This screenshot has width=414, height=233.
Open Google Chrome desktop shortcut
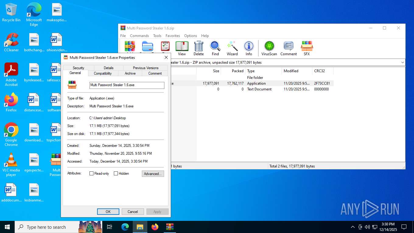click(11, 135)
